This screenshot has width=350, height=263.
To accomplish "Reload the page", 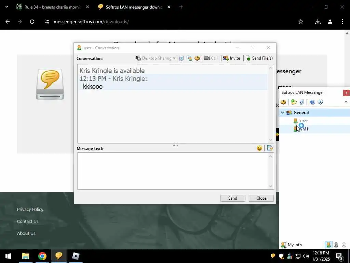I will pyautogui.click(x=32, y=22).
